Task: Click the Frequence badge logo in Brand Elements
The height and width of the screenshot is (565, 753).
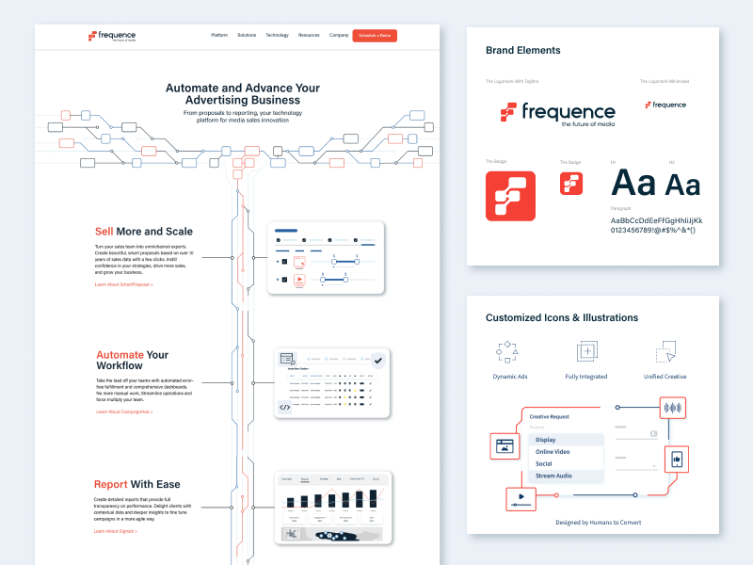Action: (x=511, y=196)
